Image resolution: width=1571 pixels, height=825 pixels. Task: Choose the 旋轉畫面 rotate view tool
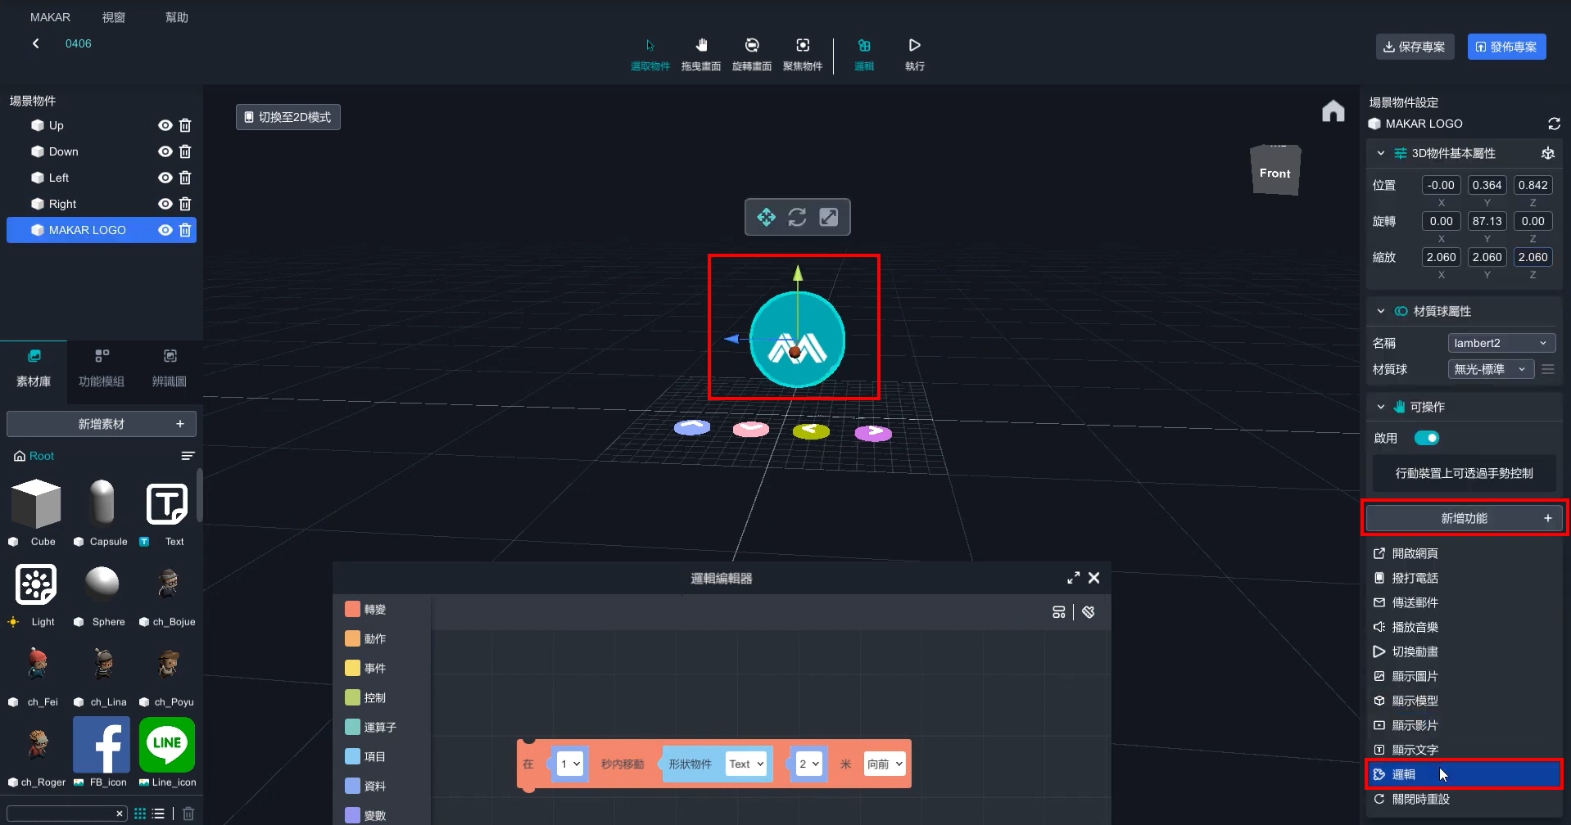point(752,54)
